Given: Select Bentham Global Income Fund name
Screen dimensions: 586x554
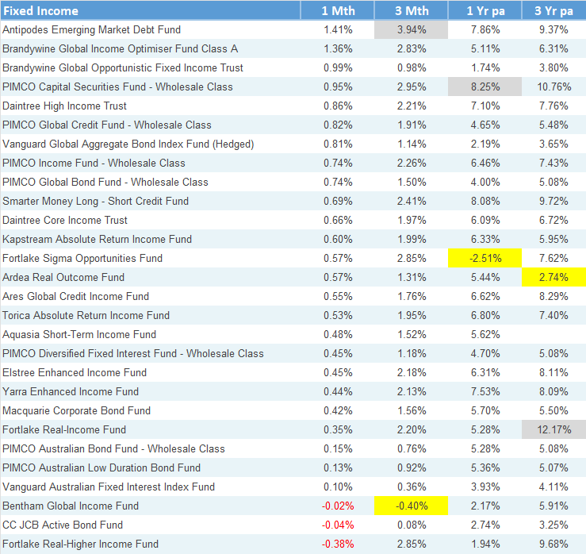Looking at the screenshot, I should click(x=71, y=506).
